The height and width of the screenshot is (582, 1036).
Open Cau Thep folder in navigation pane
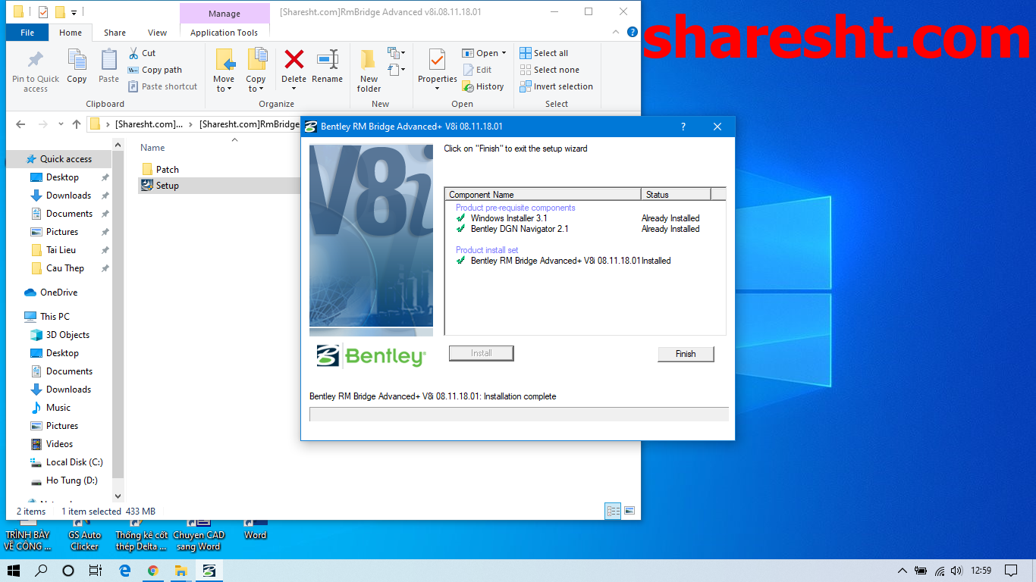(x=65, y=268)
